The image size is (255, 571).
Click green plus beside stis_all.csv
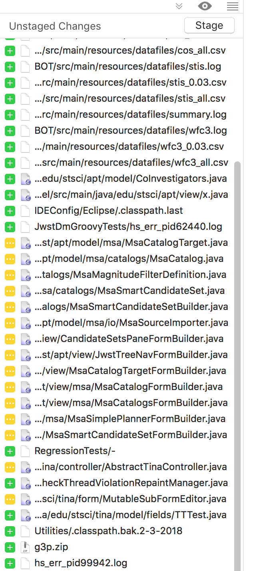tap(10, 99)
